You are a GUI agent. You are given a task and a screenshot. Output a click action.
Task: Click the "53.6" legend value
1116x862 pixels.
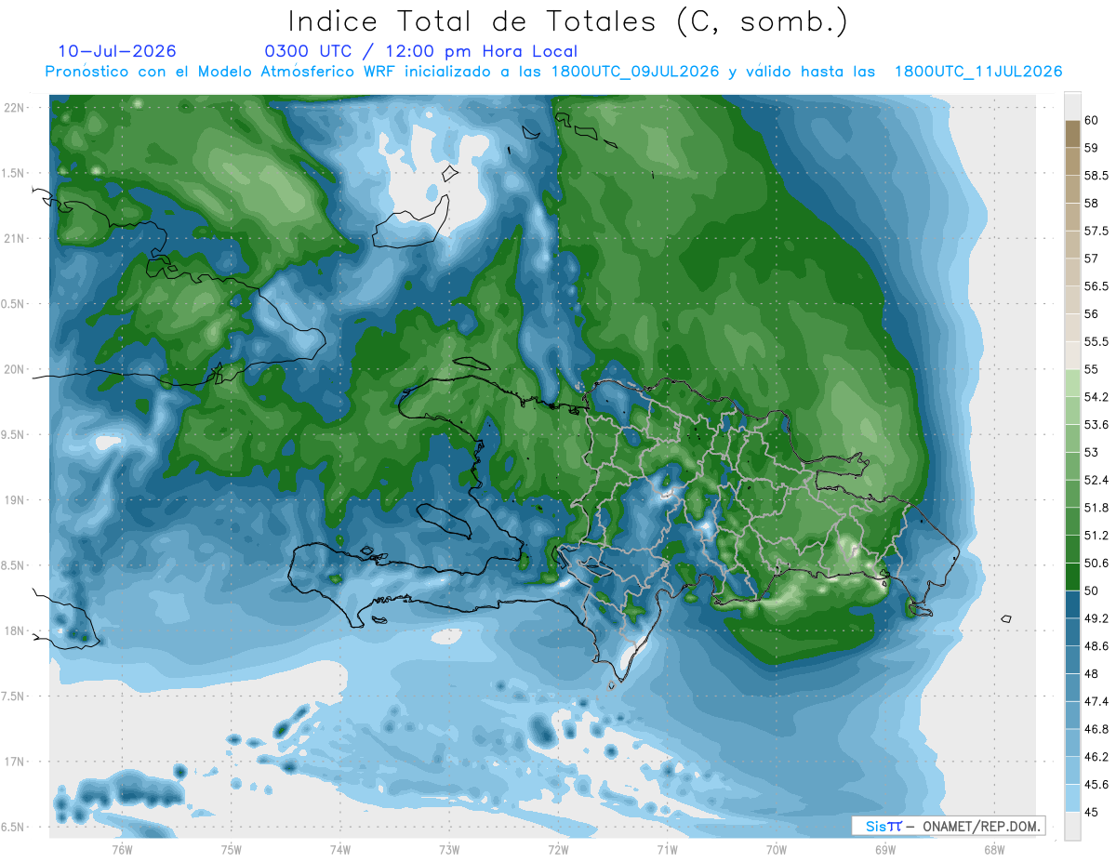click(x=1096, y=424)
